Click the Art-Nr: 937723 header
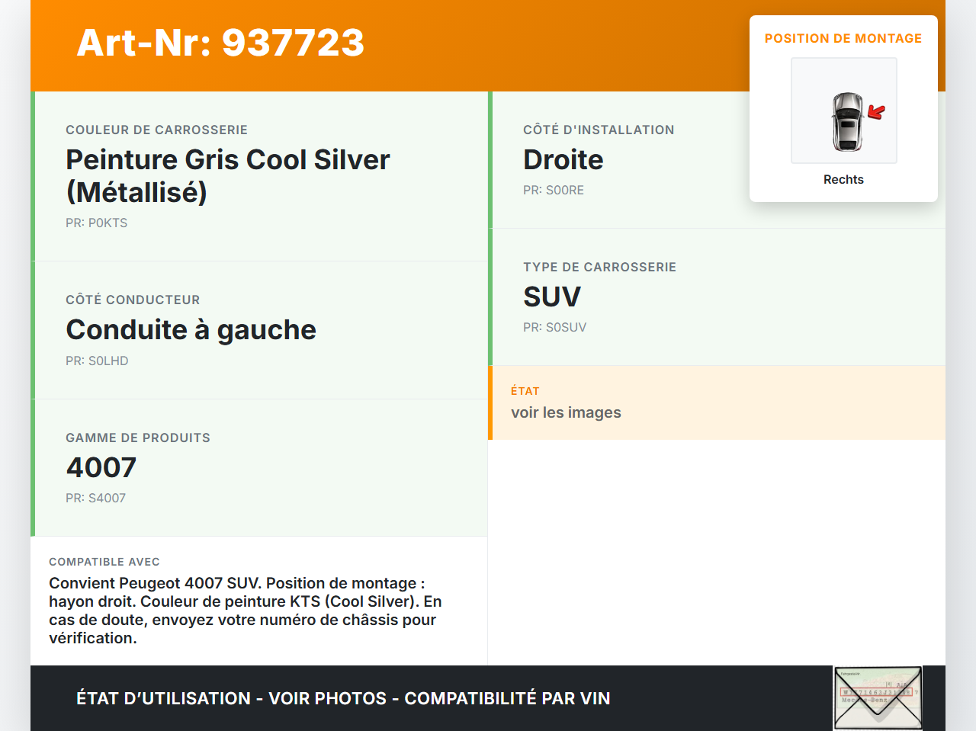 click(220, 43)
